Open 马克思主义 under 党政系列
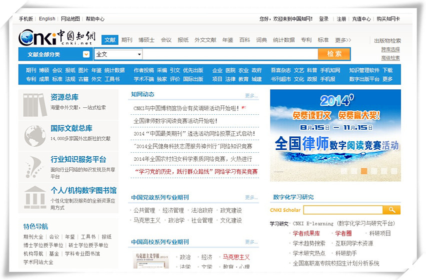 (x=147, y=220)
